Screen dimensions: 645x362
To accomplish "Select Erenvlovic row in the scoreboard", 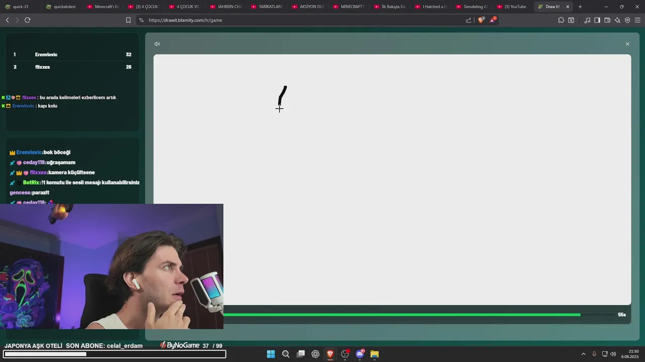I will [73, 54].
